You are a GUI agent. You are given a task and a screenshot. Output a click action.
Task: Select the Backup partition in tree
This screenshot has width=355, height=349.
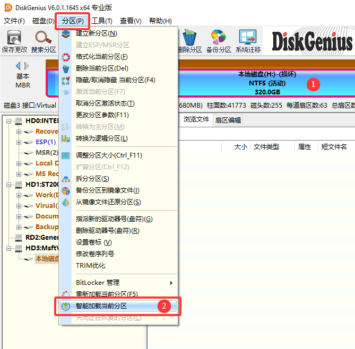[47, 227]
